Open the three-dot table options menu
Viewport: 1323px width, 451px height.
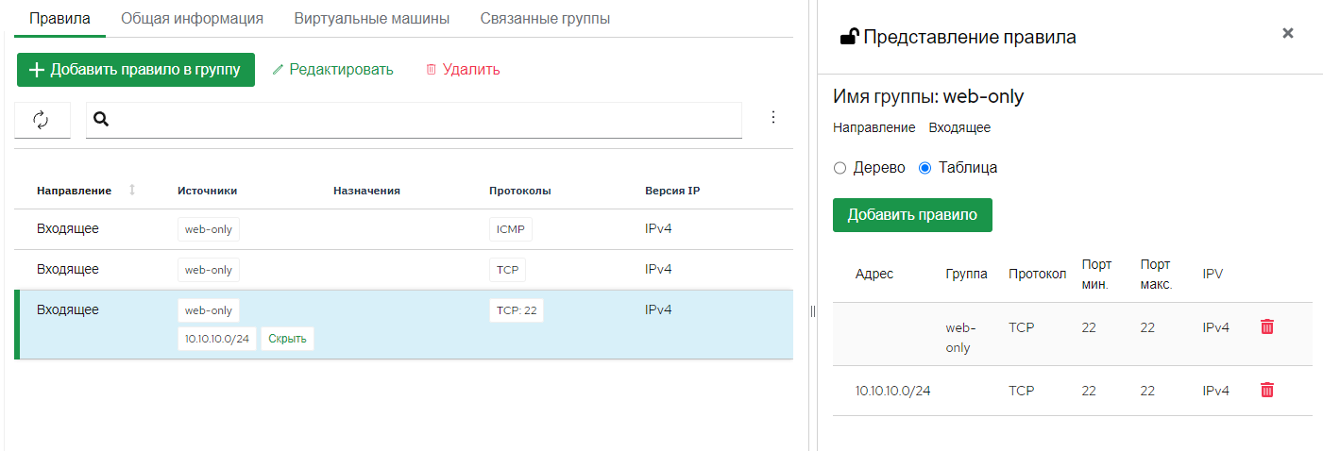[773, 117]
